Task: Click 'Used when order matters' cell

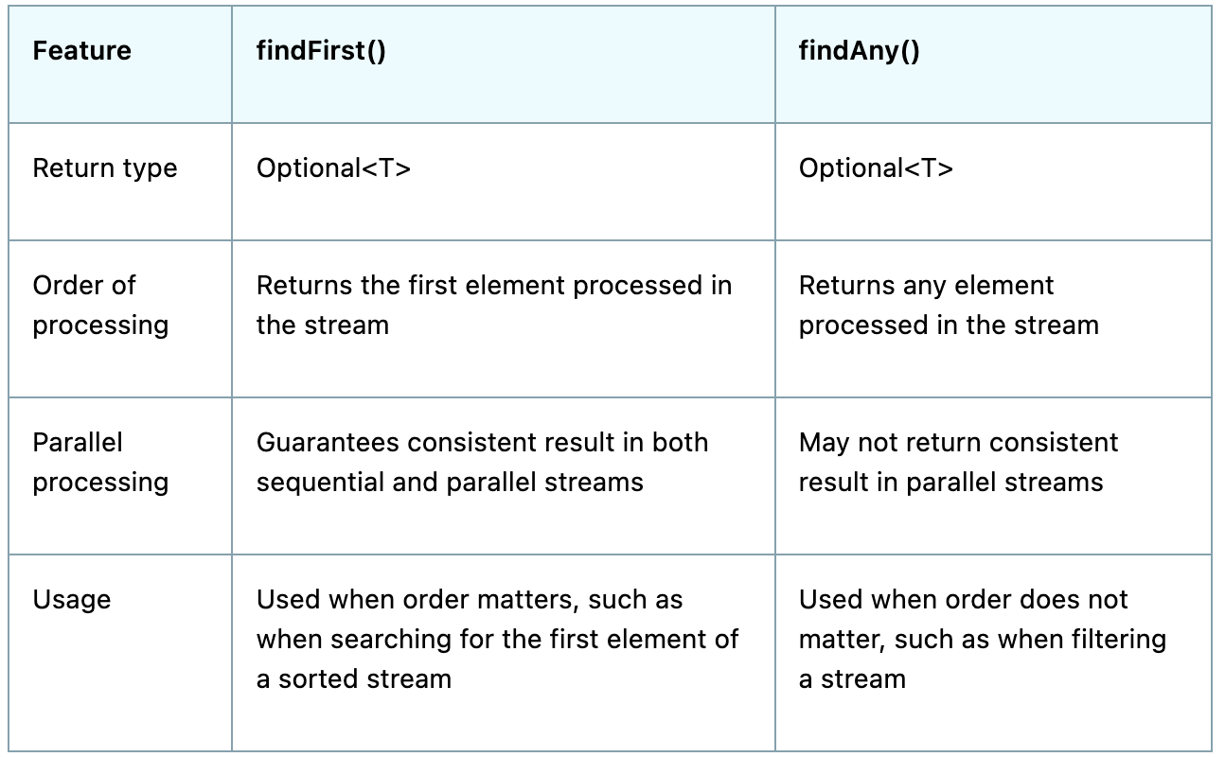Action: pyautogui.click(x=497, y=639)
